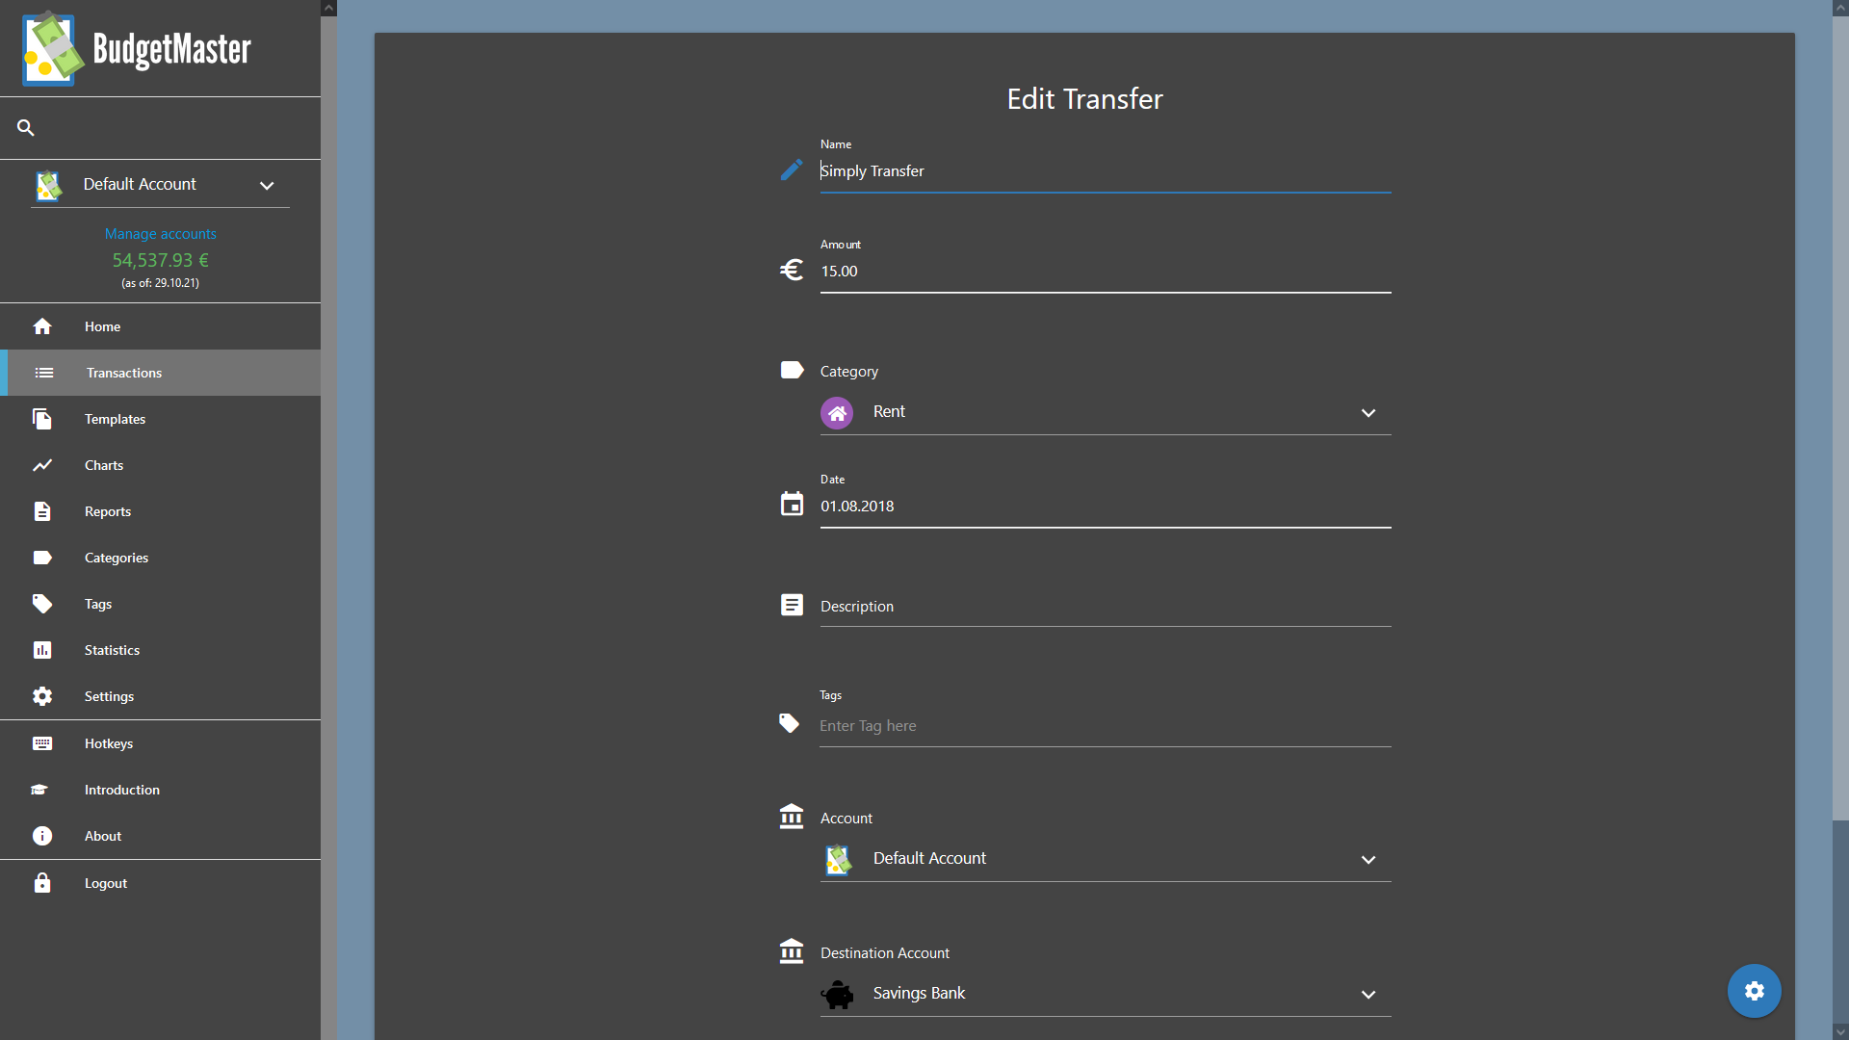
Task: Click the chevron next to Savings Bank
Action: coord(1368,995)
